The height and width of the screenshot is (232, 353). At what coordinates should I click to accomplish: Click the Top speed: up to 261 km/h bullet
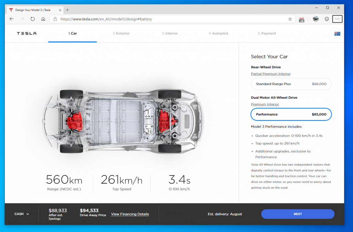(277, 144)
